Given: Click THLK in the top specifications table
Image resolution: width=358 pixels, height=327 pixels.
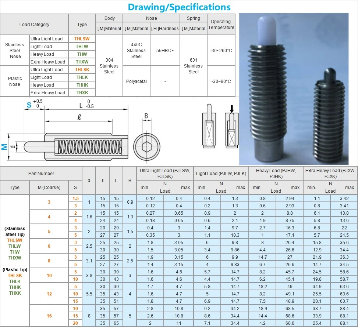Looking at the screenshot, I should pyautogui.click(x=82, y=77).
